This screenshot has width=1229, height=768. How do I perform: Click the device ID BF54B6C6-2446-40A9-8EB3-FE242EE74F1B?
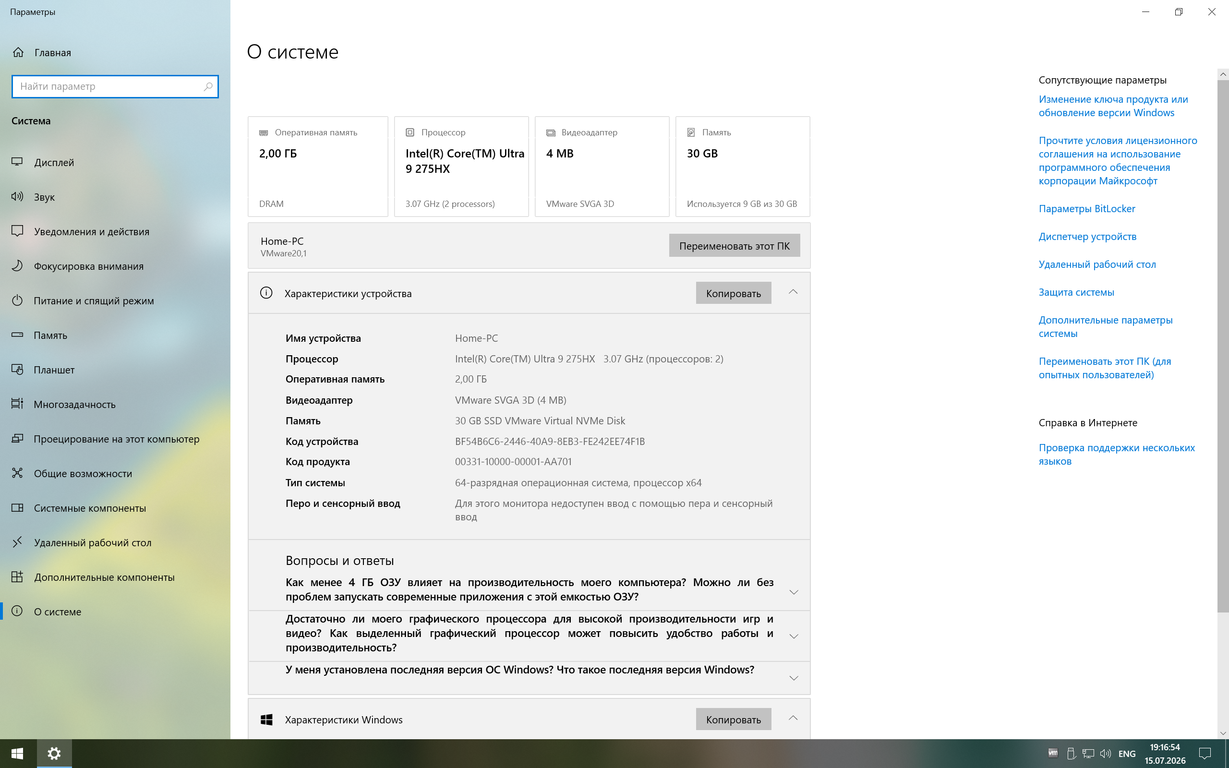click(x=550, y=442)
